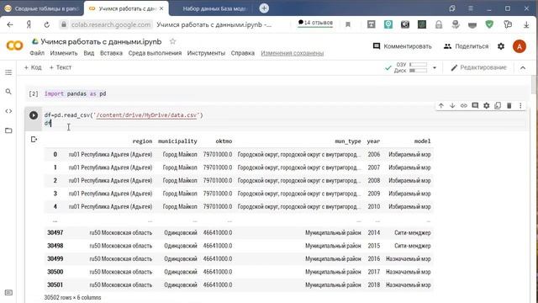Open the Вид menu

pos(89,53)
